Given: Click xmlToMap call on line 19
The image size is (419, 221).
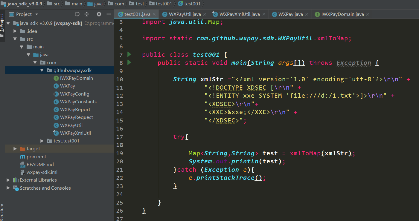Looking at the screenshot, I should pos(305,153).
